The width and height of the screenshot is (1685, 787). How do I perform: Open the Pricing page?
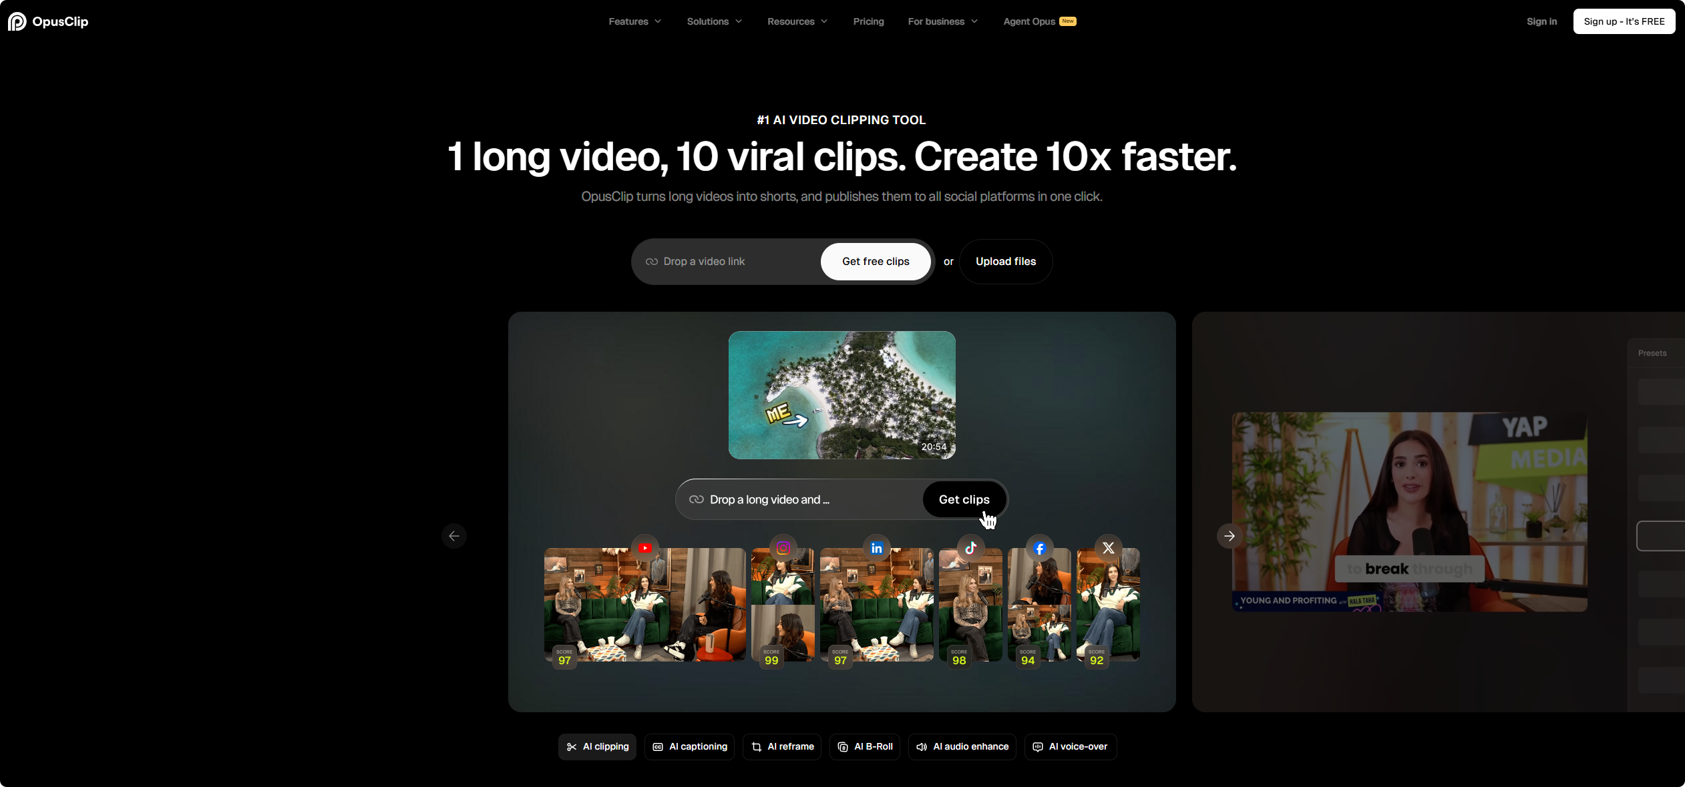click(868, 21)
